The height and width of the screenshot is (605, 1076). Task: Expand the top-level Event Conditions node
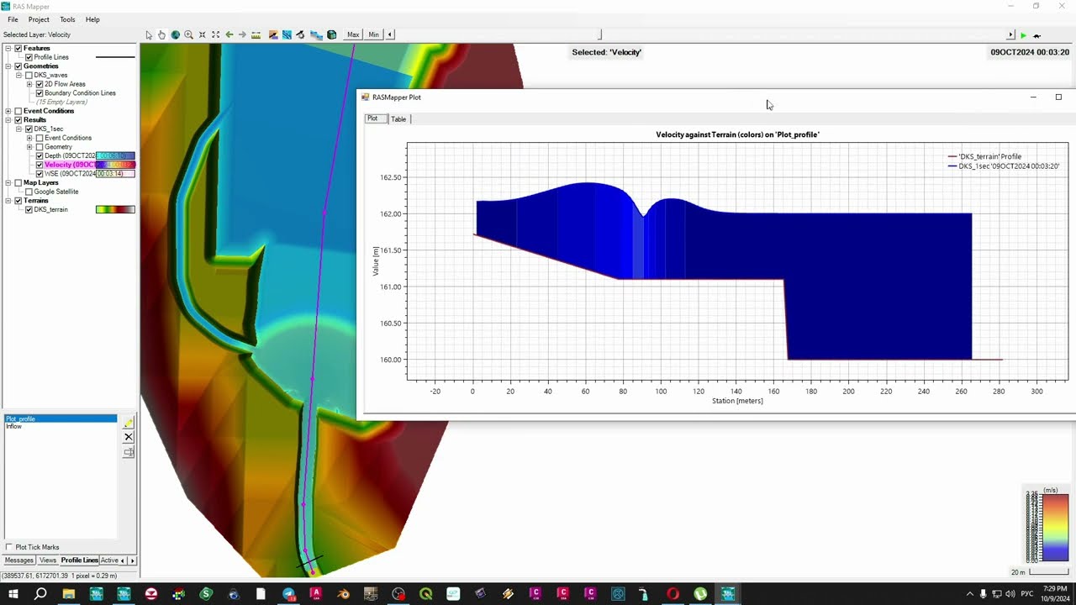tap(8, 111)
